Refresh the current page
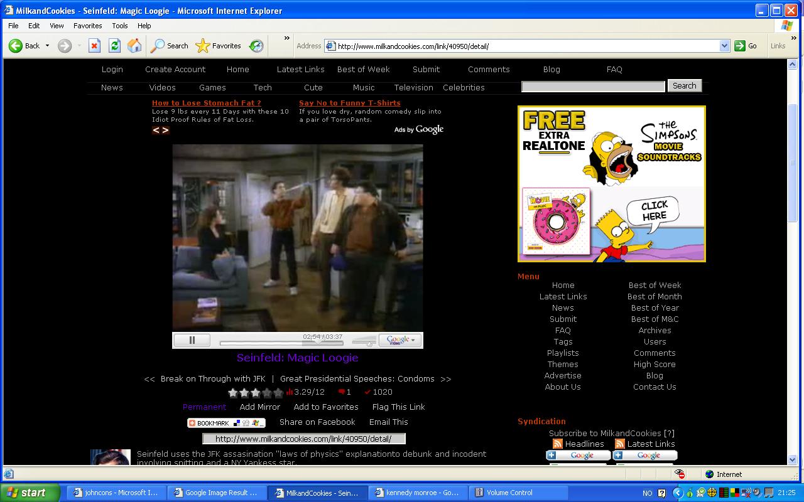This screenshot has height=502, width=804. [114, 45]
